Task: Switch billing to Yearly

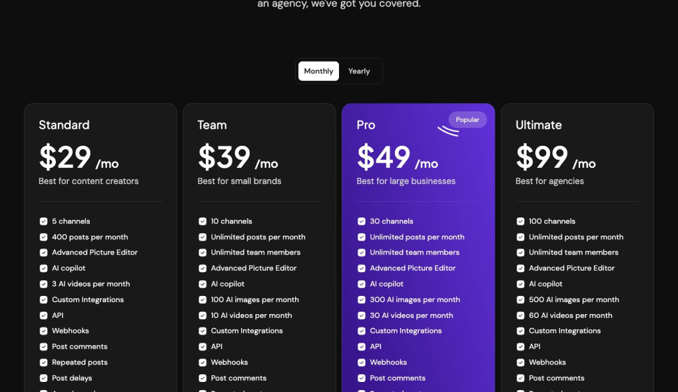Action: (359, 72)
